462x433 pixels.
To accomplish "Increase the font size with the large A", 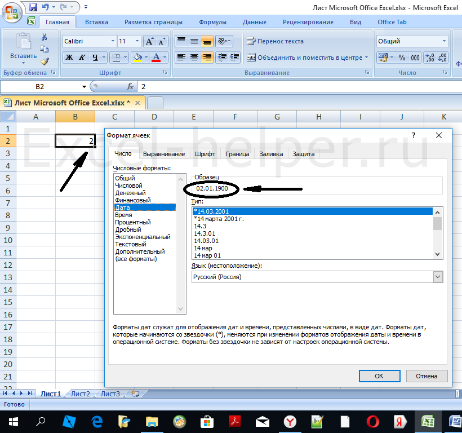I will (x=149, y=42).
